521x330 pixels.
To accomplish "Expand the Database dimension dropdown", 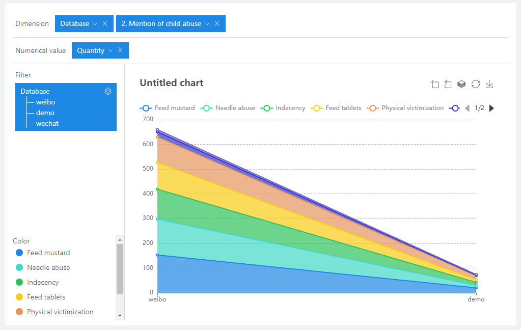I will coord(95,24).
